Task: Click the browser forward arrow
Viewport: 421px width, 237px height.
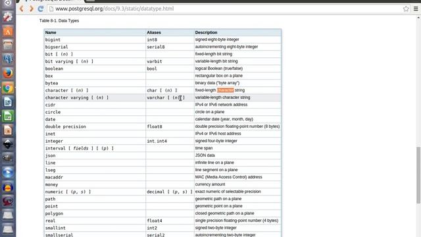Action: (x=31, y=9)
